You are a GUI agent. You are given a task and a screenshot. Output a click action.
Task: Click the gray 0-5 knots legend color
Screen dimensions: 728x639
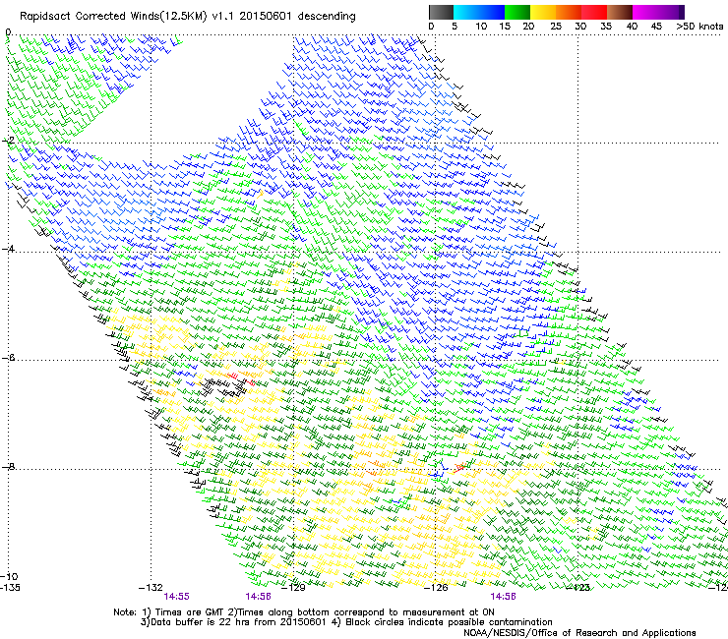pyautogui.click(x=441, y=13)
